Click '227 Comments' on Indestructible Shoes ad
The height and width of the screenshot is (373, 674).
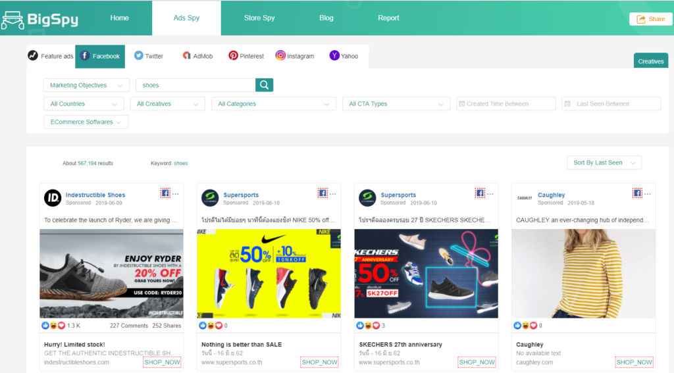[128, 325]
